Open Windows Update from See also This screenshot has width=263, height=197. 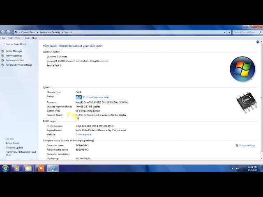tap(14, 148)
